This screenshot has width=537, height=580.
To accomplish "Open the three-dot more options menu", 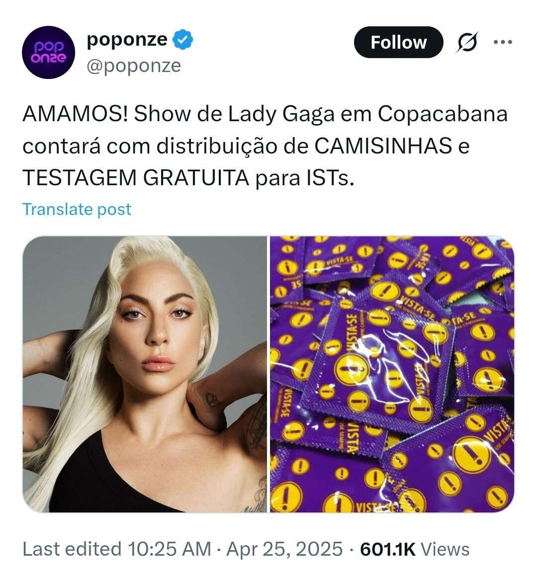I will click(x=503, y=42).
